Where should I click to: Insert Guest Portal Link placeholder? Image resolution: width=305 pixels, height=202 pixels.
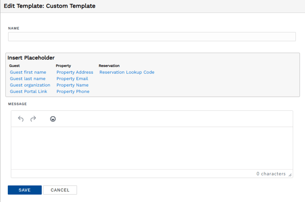coord(28,91)
